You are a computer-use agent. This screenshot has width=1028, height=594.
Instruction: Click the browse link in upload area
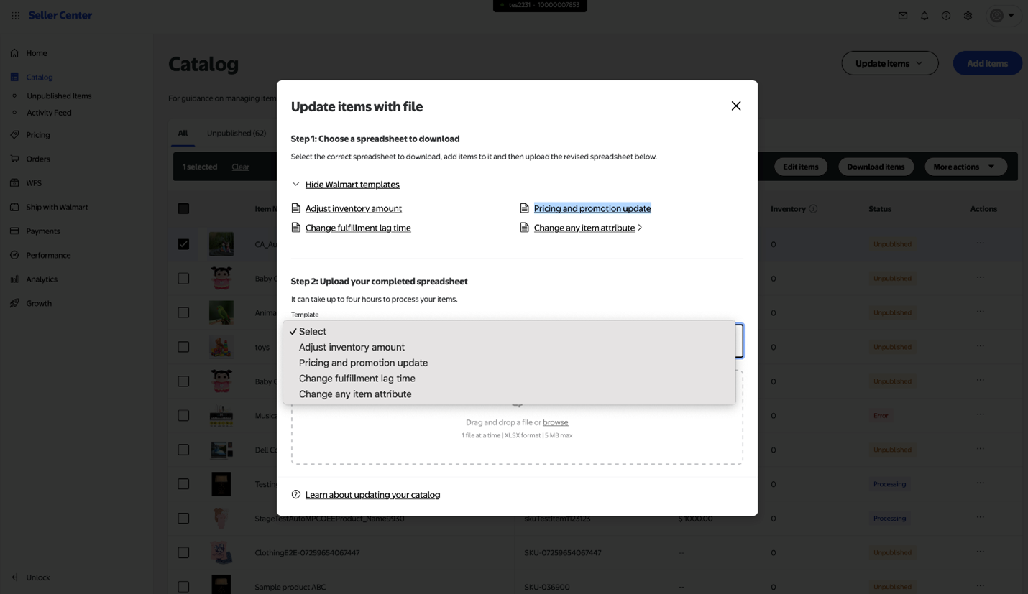[x=555, y=422]
